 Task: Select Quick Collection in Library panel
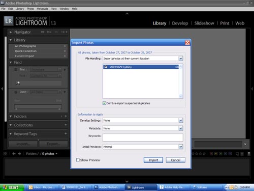[x=38, y=51]
